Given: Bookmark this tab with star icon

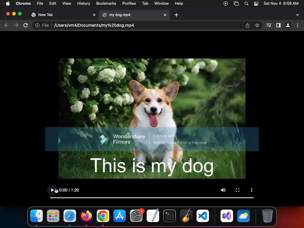Looking at the screenshot, I should coord(257,25).
